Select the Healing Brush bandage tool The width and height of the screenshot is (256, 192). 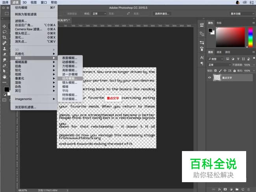coord(4,43)
